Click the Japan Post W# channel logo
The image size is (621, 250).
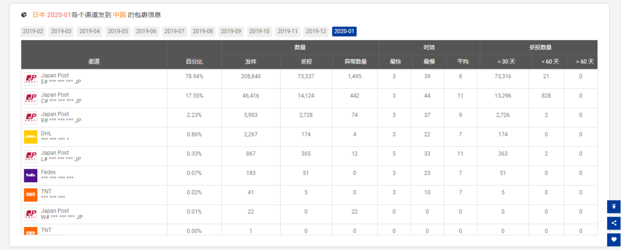point(30,214)
